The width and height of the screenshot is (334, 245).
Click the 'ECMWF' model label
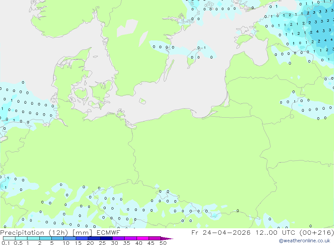click(x=109, y=232)
